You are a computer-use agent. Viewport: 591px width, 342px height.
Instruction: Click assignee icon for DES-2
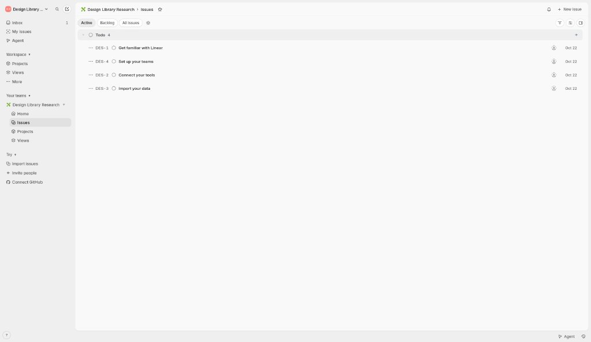point(553,75)
